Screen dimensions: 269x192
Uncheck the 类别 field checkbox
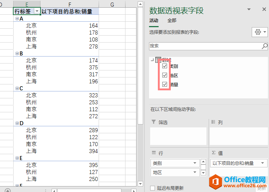165,66
